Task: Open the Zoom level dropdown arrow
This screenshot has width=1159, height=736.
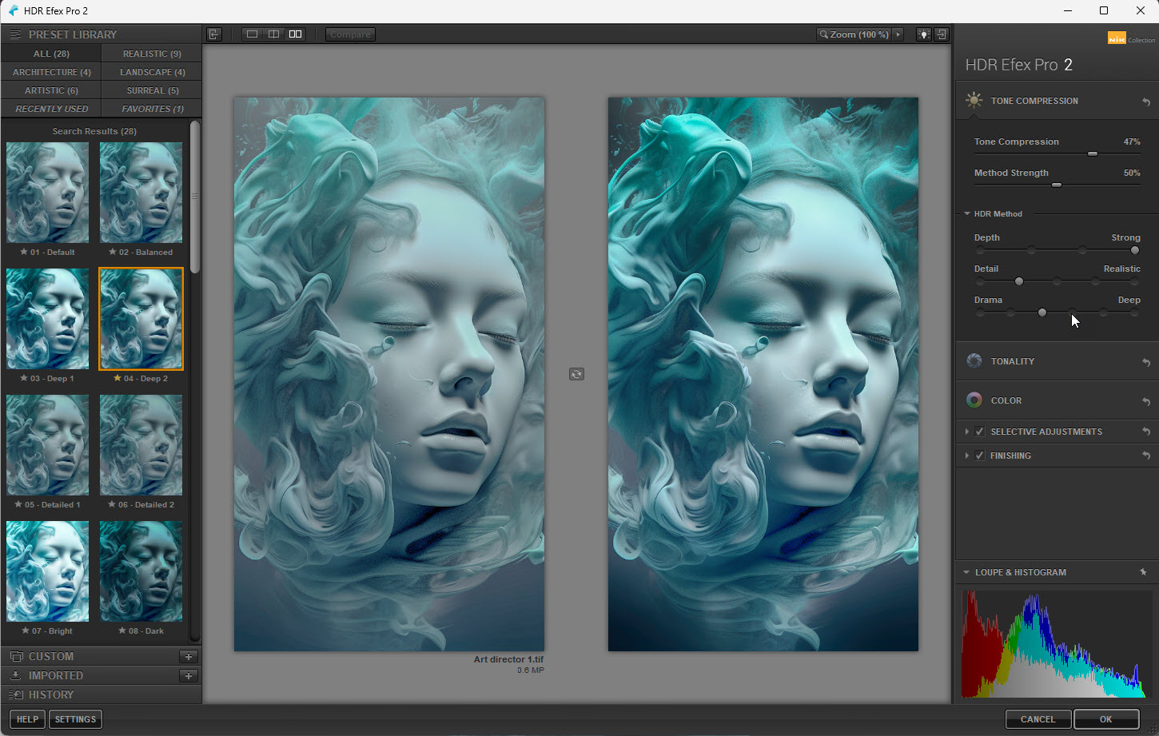Action: 898,34
